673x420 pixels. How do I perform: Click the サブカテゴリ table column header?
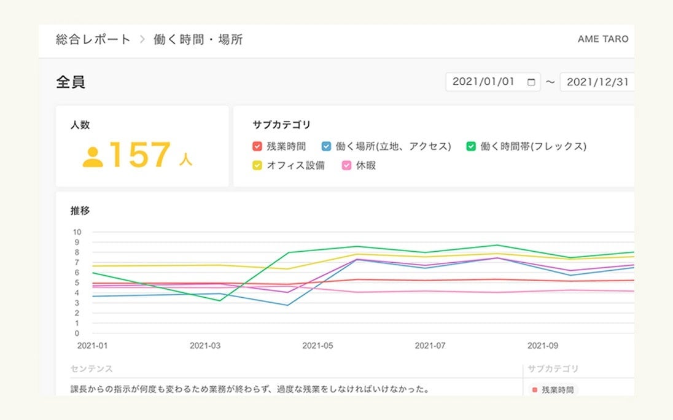pos(553,368)
